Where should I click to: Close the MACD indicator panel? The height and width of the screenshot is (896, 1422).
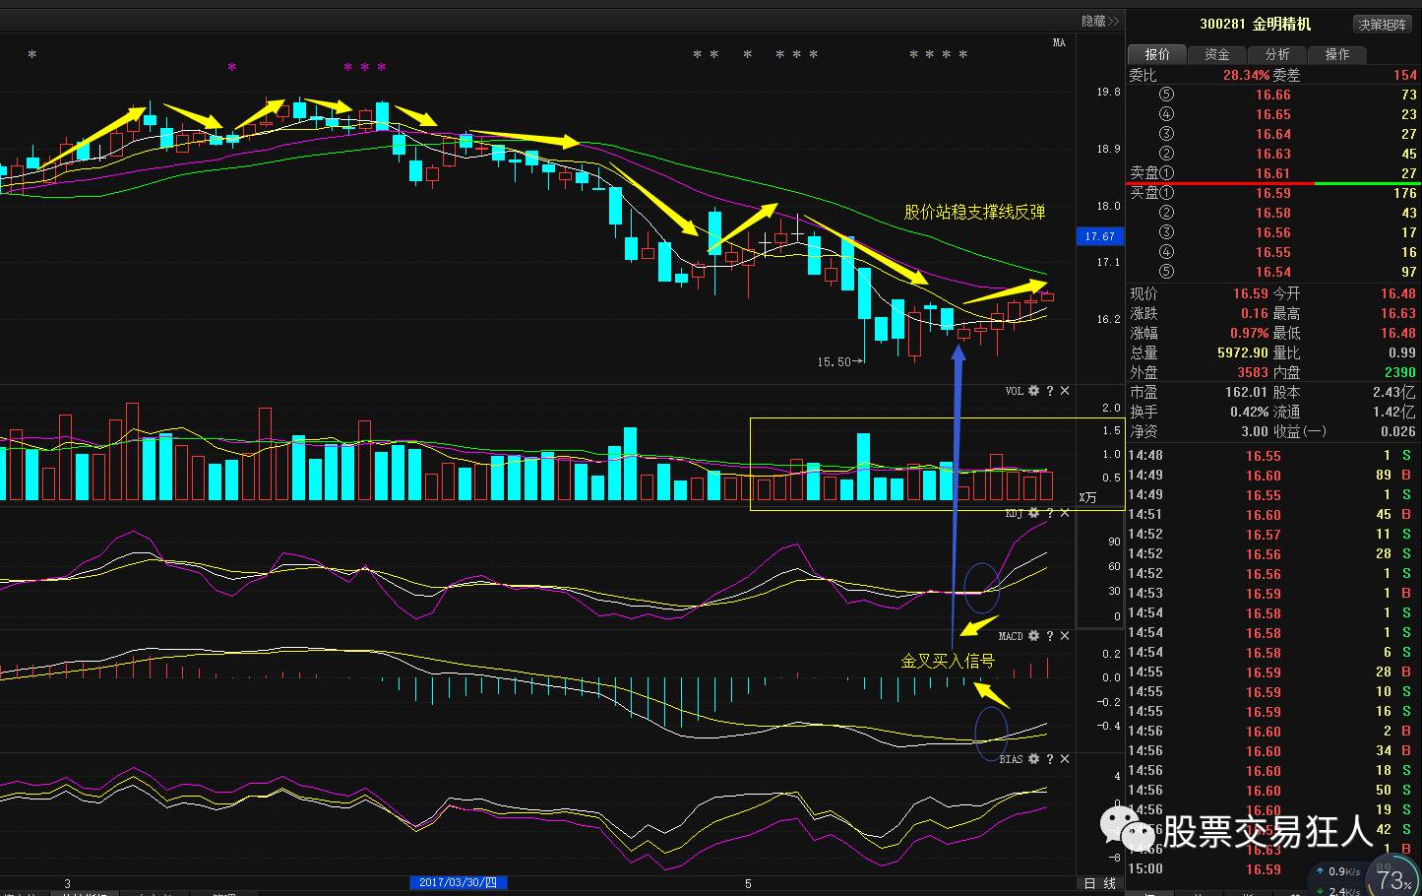click(x=1065, y=636)
